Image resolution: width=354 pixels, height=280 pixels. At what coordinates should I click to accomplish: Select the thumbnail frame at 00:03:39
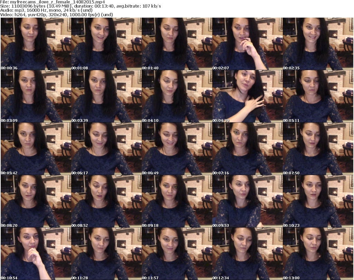tap(106, 96)
